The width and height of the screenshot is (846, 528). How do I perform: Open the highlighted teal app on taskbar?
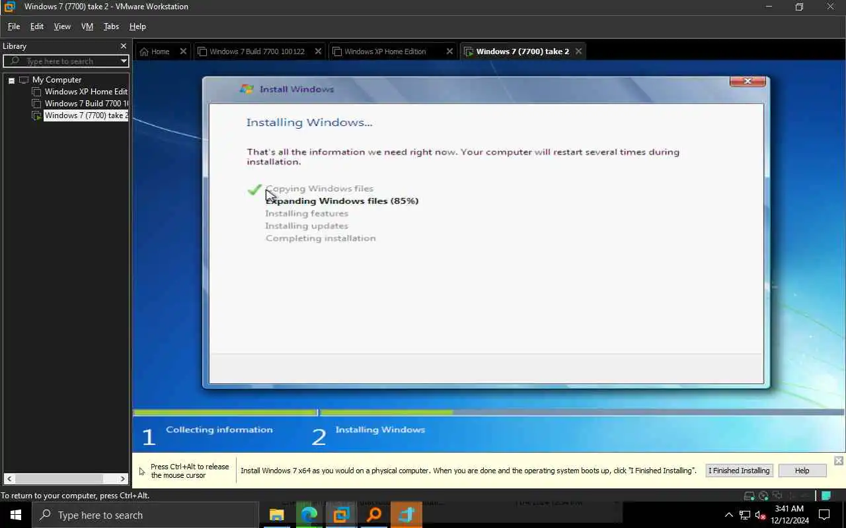coord(406,515)
